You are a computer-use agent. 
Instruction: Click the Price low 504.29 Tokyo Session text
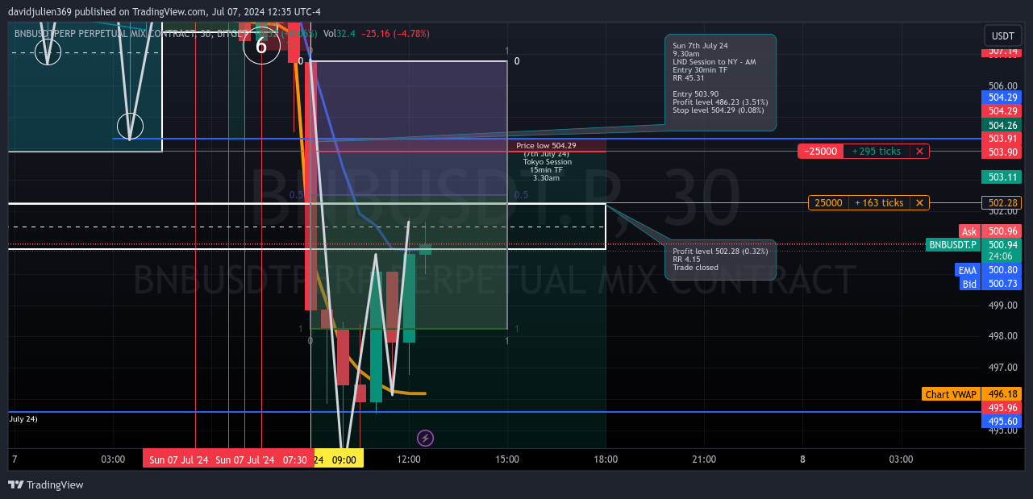547,161
